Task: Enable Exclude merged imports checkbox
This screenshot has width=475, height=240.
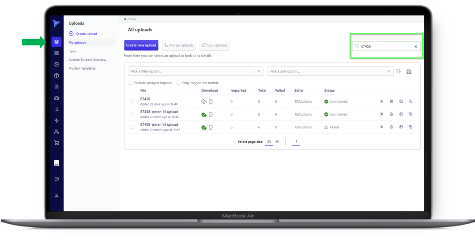Action: (131, 82)
